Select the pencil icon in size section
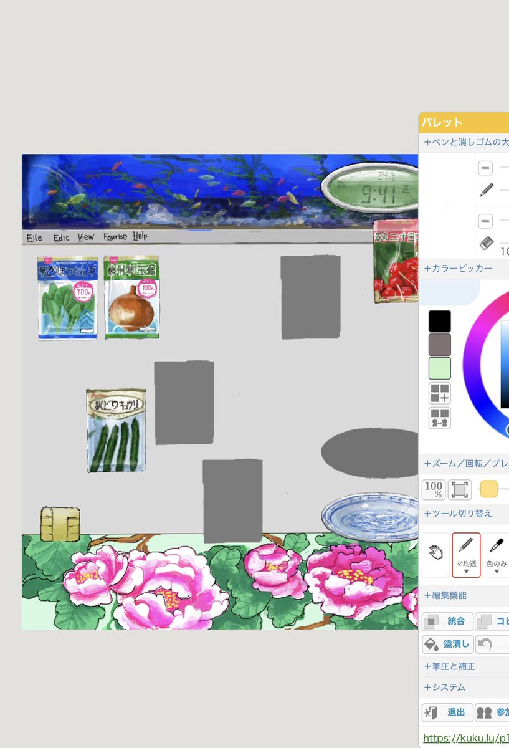The height and width of the screenshot is (748, 509). [487, 189]
